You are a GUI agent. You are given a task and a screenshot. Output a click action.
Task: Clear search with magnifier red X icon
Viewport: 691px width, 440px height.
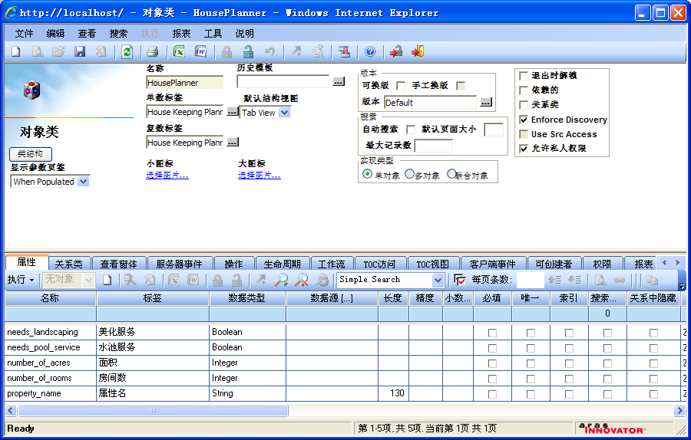[x=302, y=280]
